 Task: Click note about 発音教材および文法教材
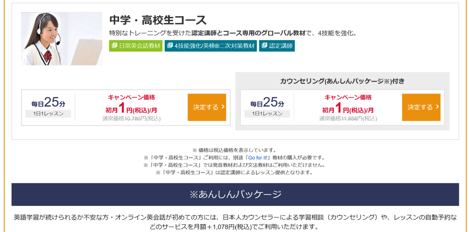[234, 165]
